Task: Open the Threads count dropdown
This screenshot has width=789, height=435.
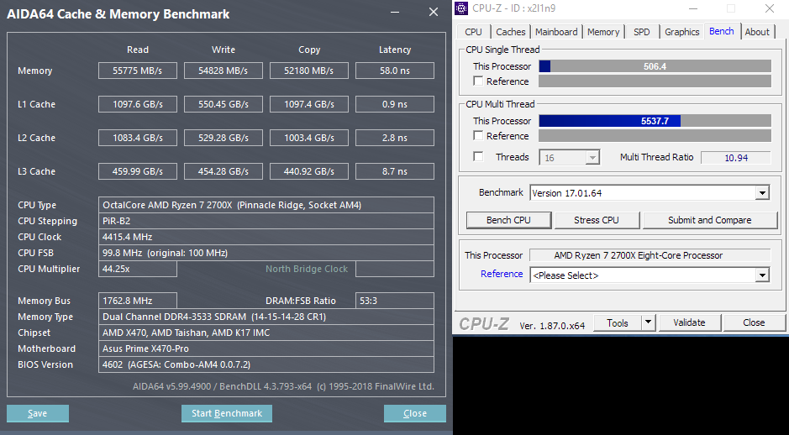Action: (592, 157)
